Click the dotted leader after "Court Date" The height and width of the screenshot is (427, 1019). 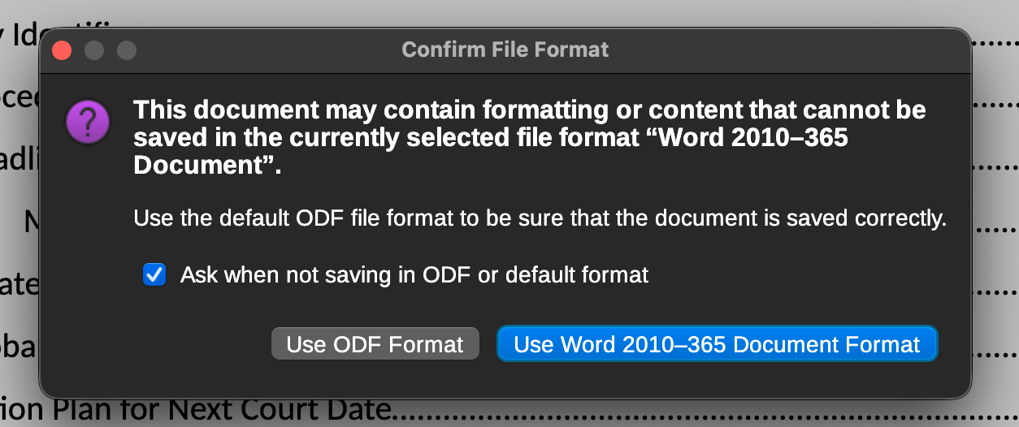tap(650, 416)
